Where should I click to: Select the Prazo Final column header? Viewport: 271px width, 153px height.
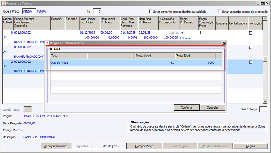pyautogui.click(x=195, y=56)
